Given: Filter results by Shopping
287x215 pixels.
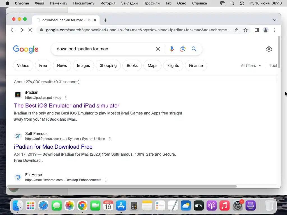Looking at the screenshot, I should pyautogui.click(x=108, y=66).
